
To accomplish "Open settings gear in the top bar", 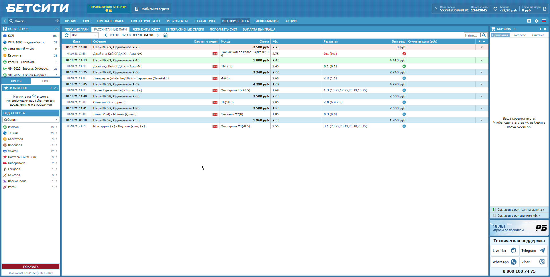I will 537,21.
